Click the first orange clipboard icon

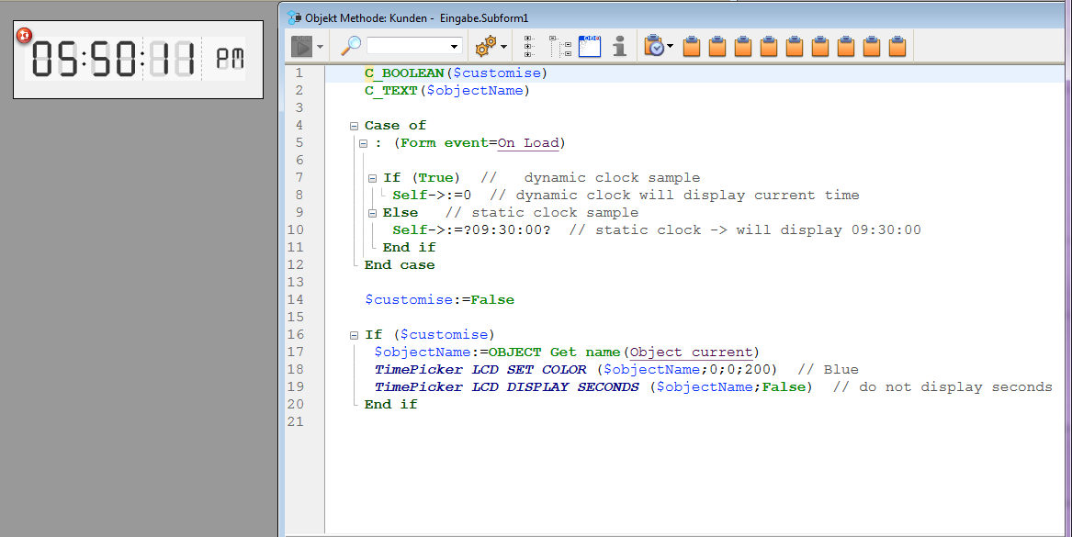pos(692,46)
